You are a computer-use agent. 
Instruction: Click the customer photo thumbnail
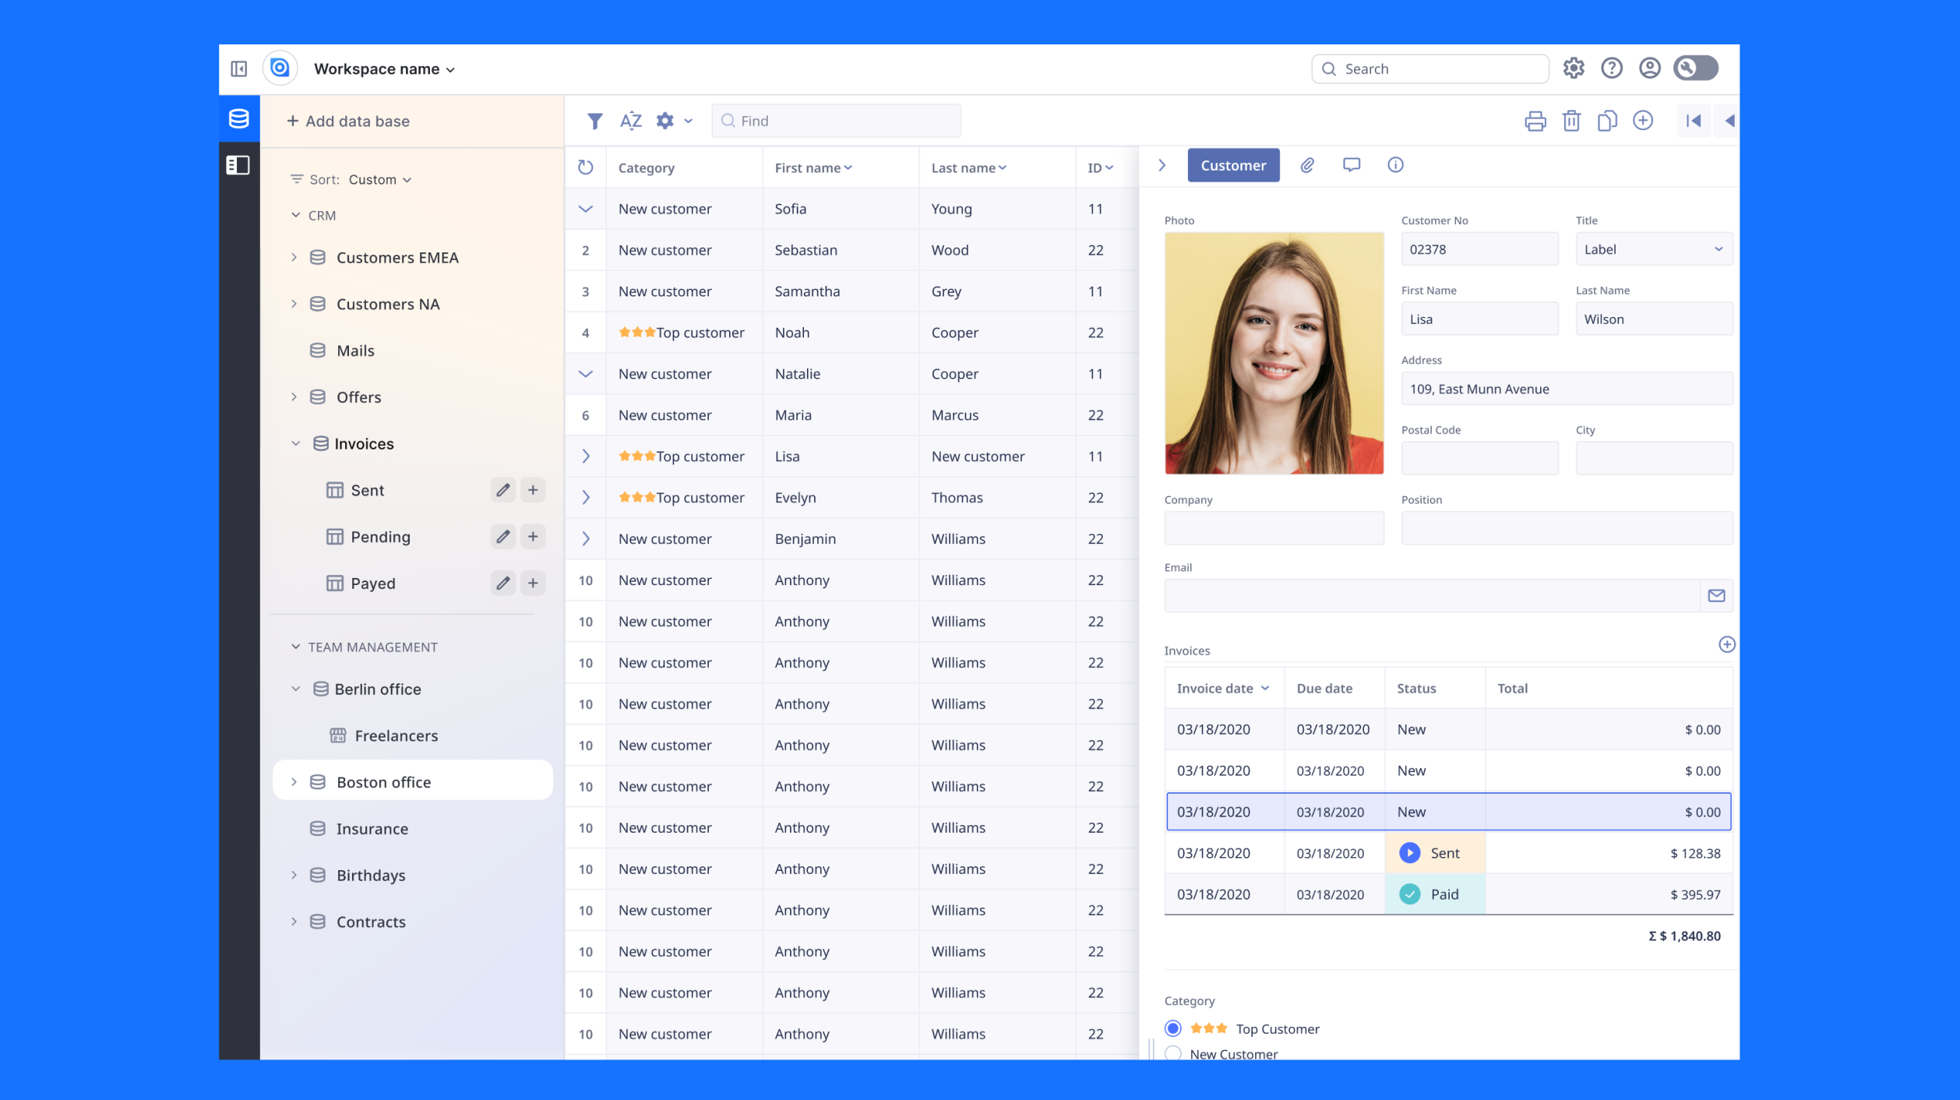click(1274, 353)
